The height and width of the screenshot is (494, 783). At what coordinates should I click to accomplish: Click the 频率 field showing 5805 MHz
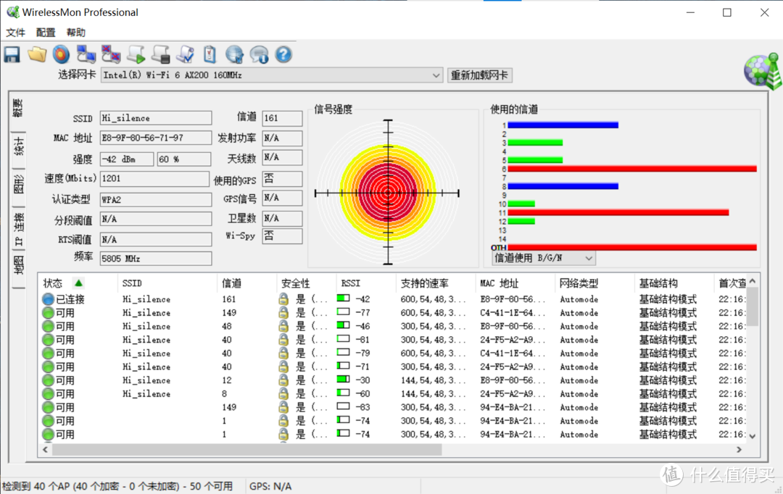(156, 259)
